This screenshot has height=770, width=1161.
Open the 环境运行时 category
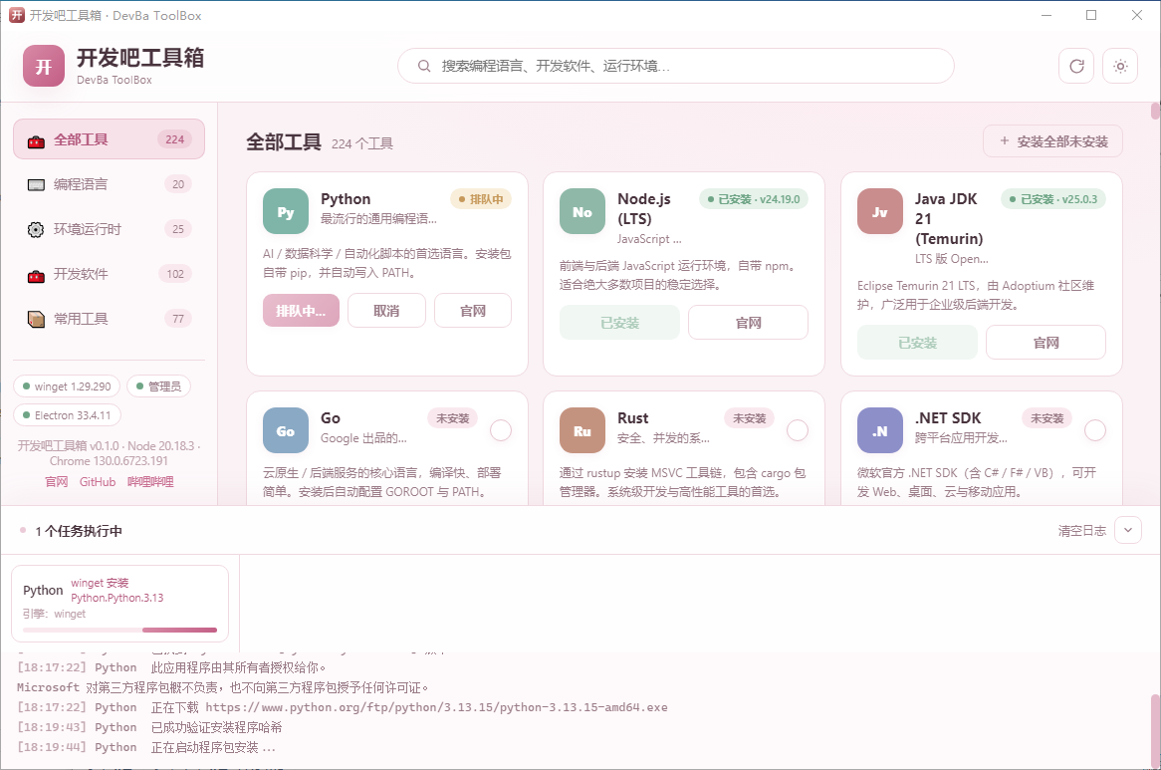click(109, 229)
